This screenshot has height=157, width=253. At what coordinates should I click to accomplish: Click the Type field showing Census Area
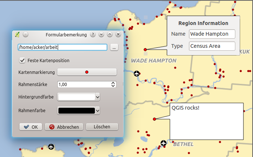tap(212, 46)
